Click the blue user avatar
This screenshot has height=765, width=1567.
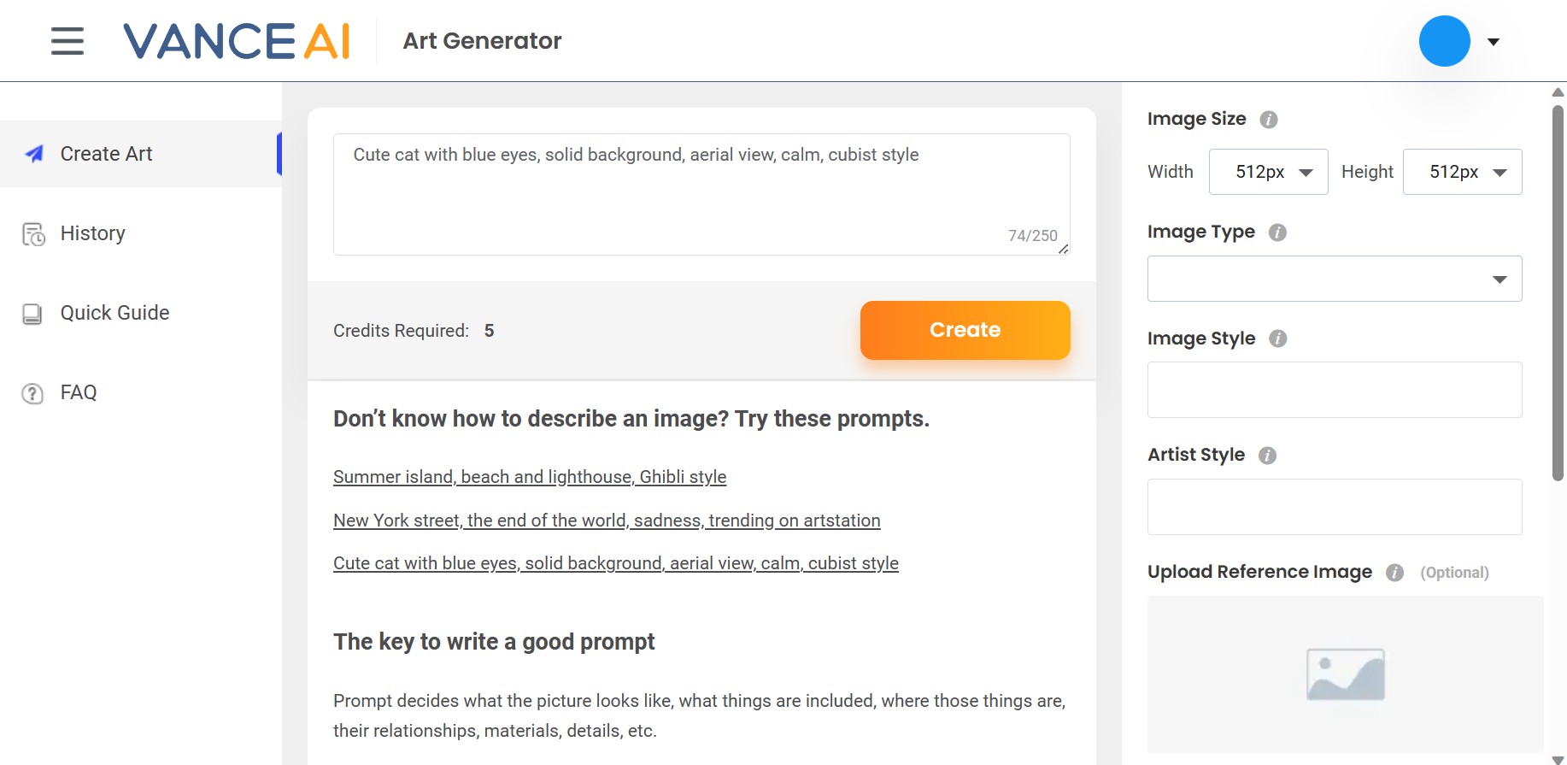point(1444,41)
